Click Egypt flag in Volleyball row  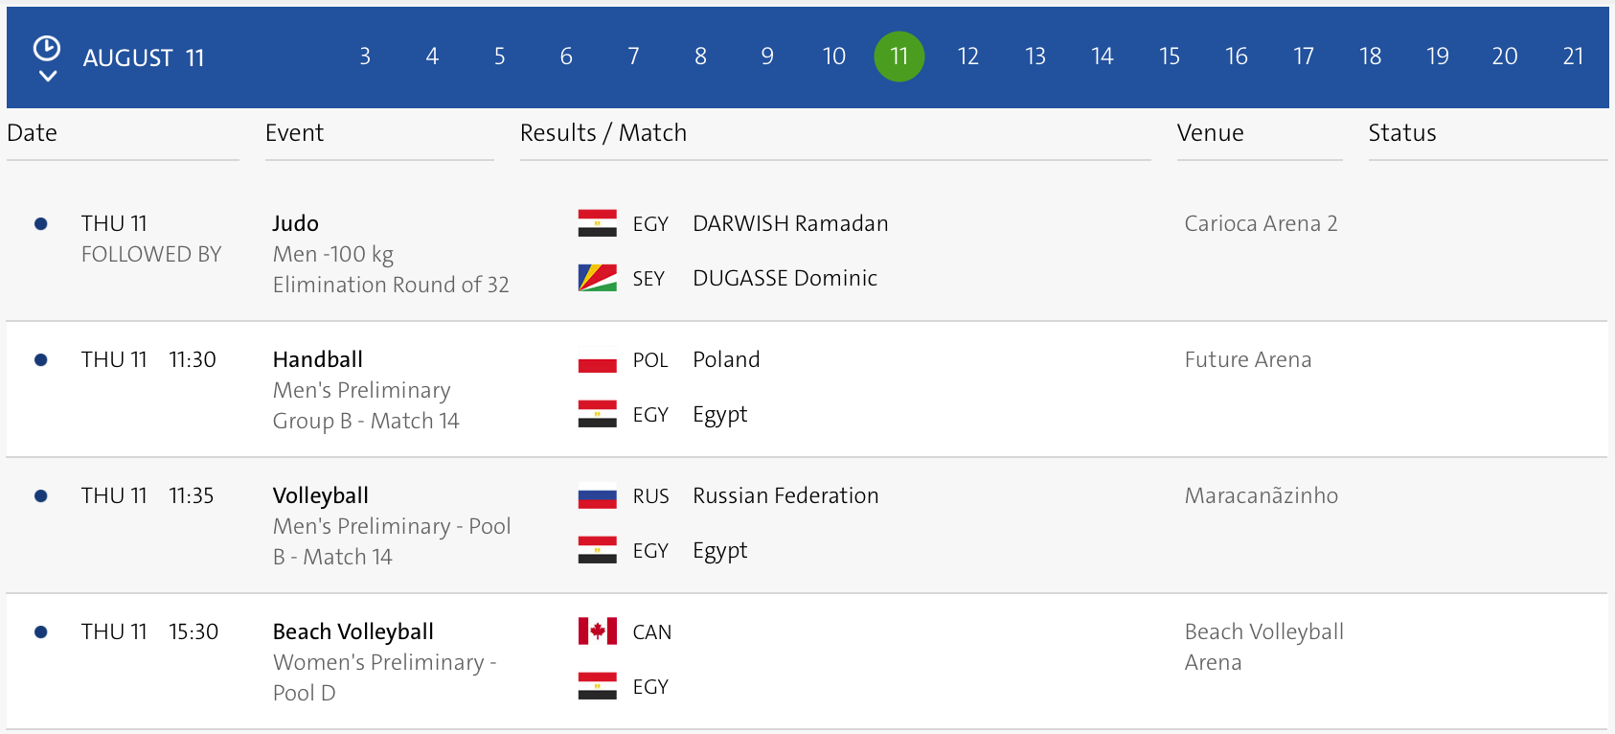coord(597,550)
